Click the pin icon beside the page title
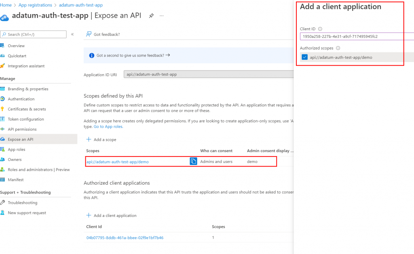414x254 pixels. coord(151,16)
